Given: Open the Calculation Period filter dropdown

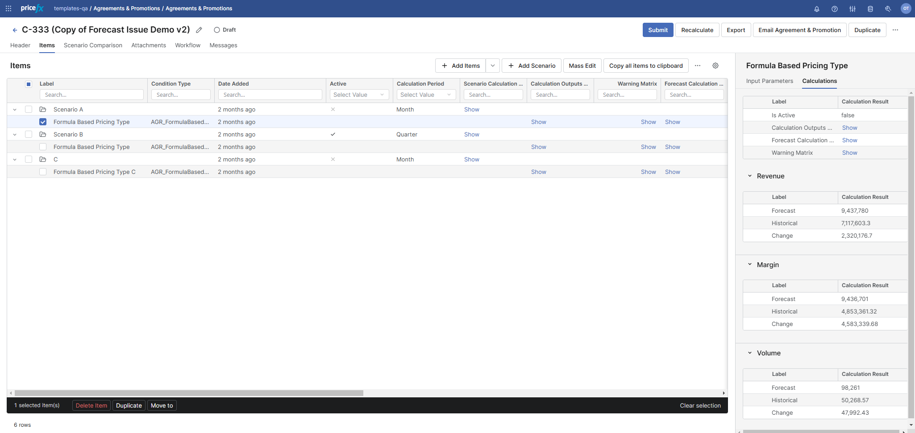Looking at the screenshot, I should tap(426, 95).
